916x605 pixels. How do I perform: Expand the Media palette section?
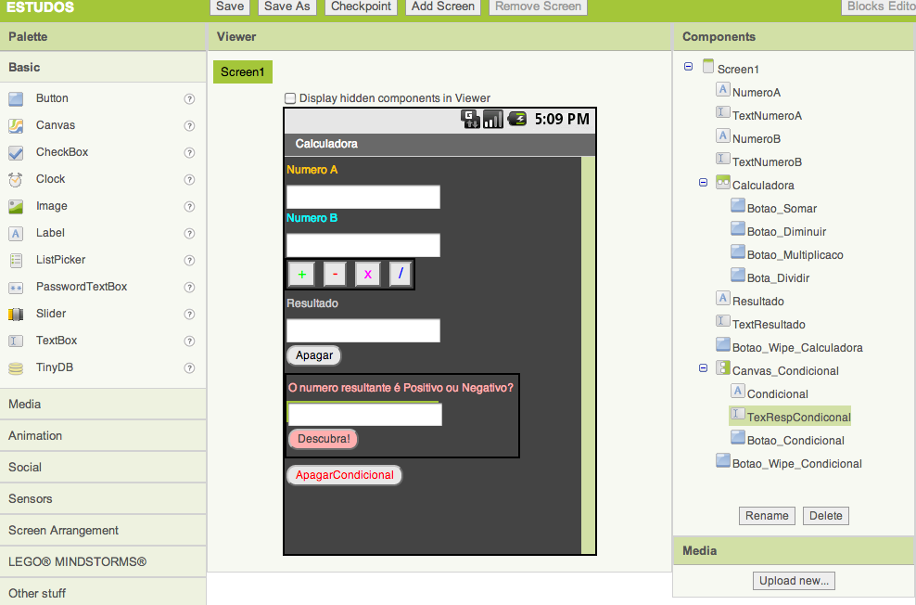(103, 405)
